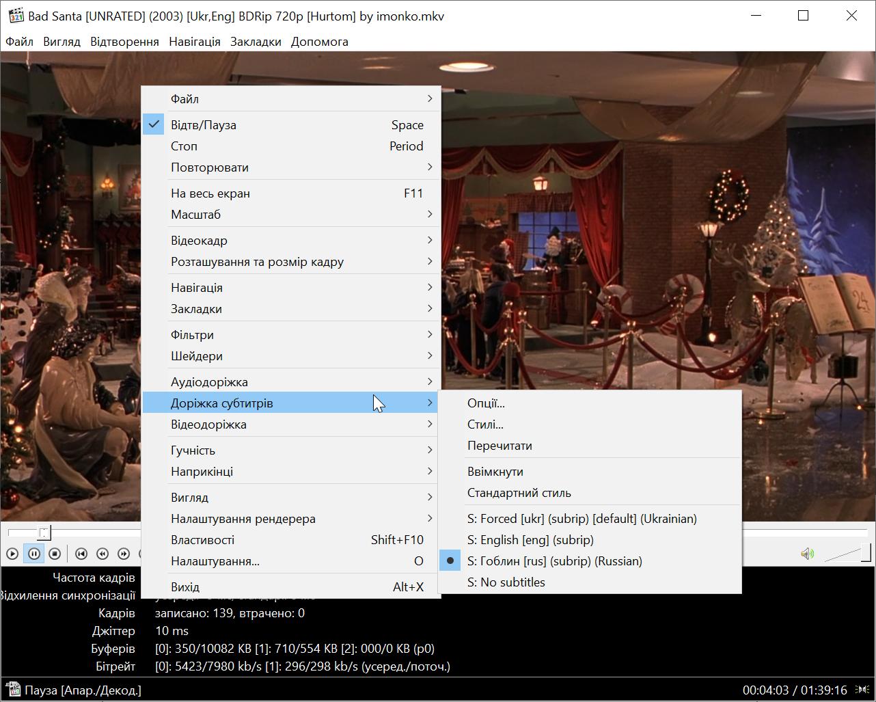Click Ввімкнути to enable subtitles
This screenshot has width=876, height=702.
point(590,472)
